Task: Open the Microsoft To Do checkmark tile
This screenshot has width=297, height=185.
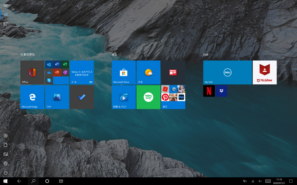Action: point(82,97)
